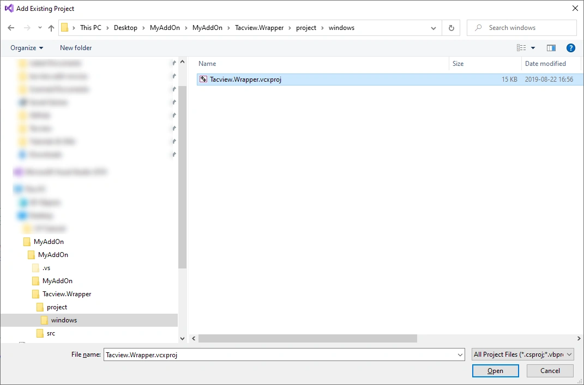Click date 2019-08-22 16:56 cell
Screen dimensions: 584x385
[x=549, y=79]
